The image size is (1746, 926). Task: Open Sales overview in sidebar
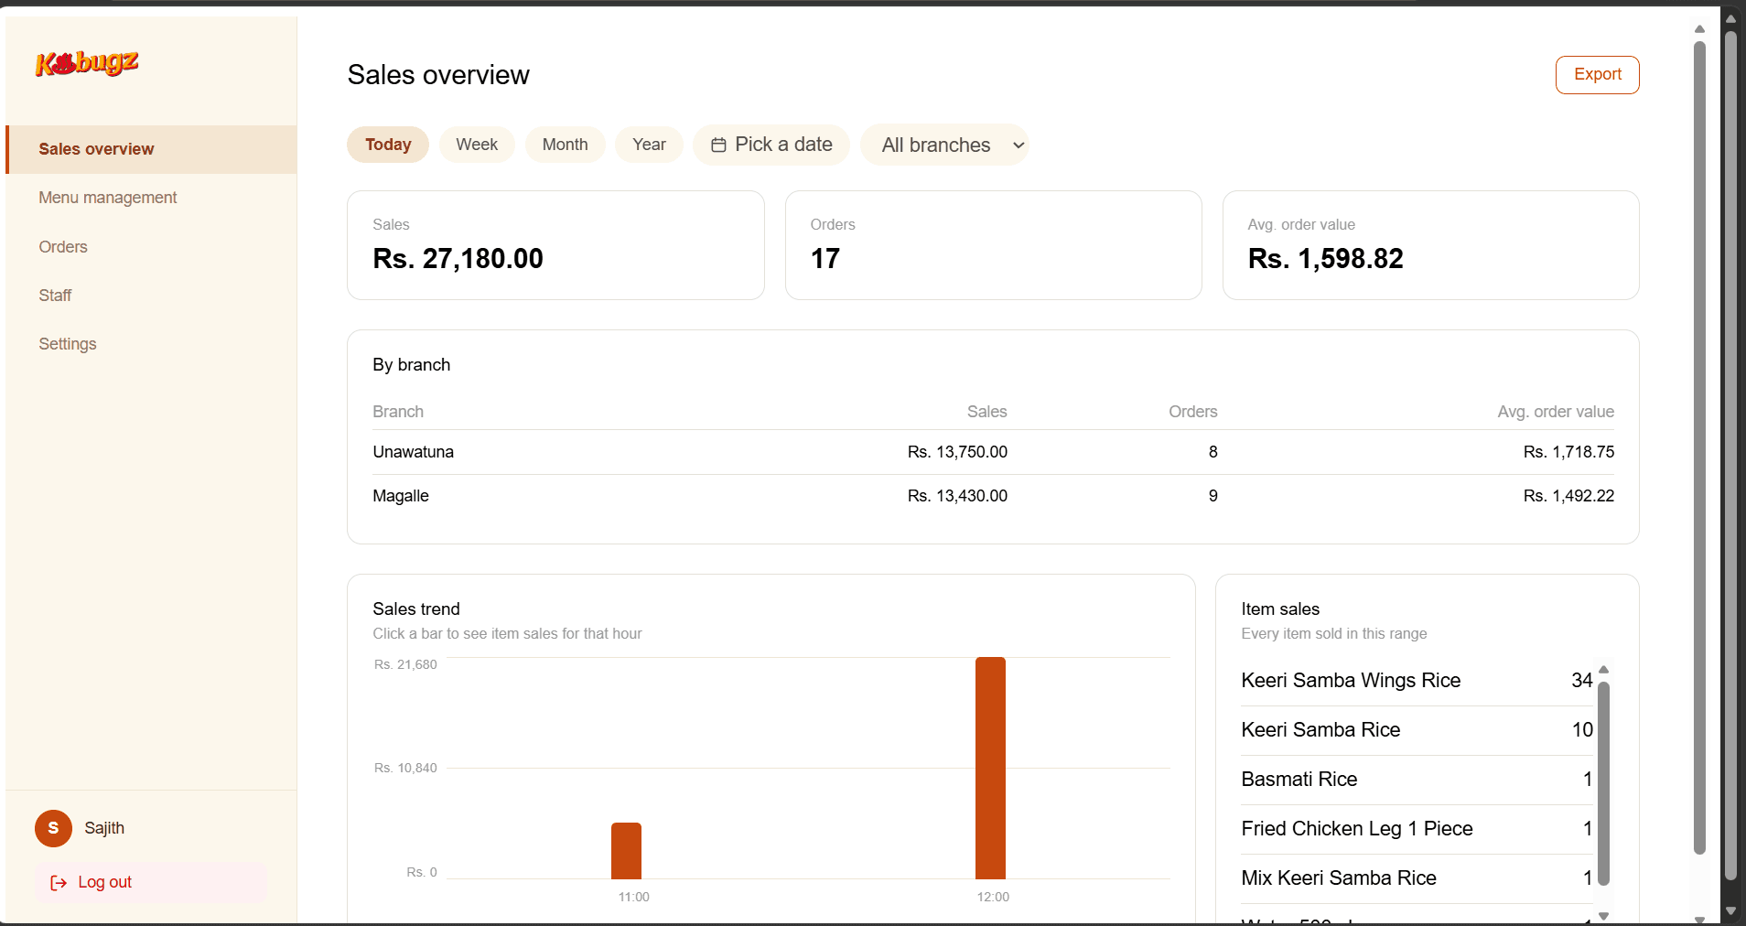pyautogui.click(x=151, y=149)
